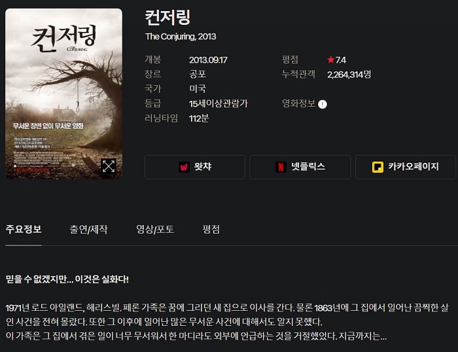Open the 영상/포토 tab
This screenshot has height=352, width=458.
[155, 229]
